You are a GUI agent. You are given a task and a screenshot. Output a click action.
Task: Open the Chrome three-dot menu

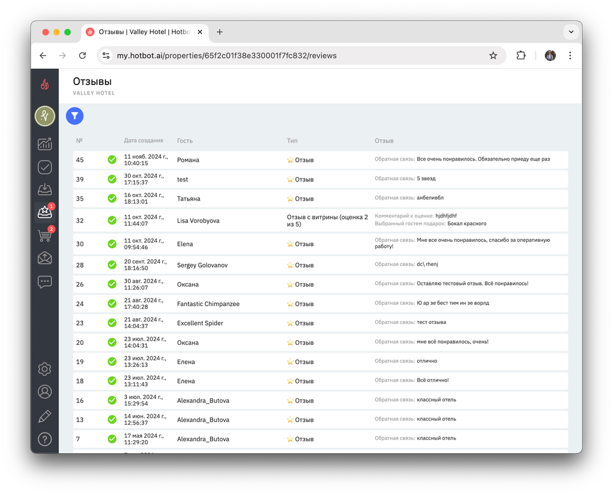pos(570,56)
